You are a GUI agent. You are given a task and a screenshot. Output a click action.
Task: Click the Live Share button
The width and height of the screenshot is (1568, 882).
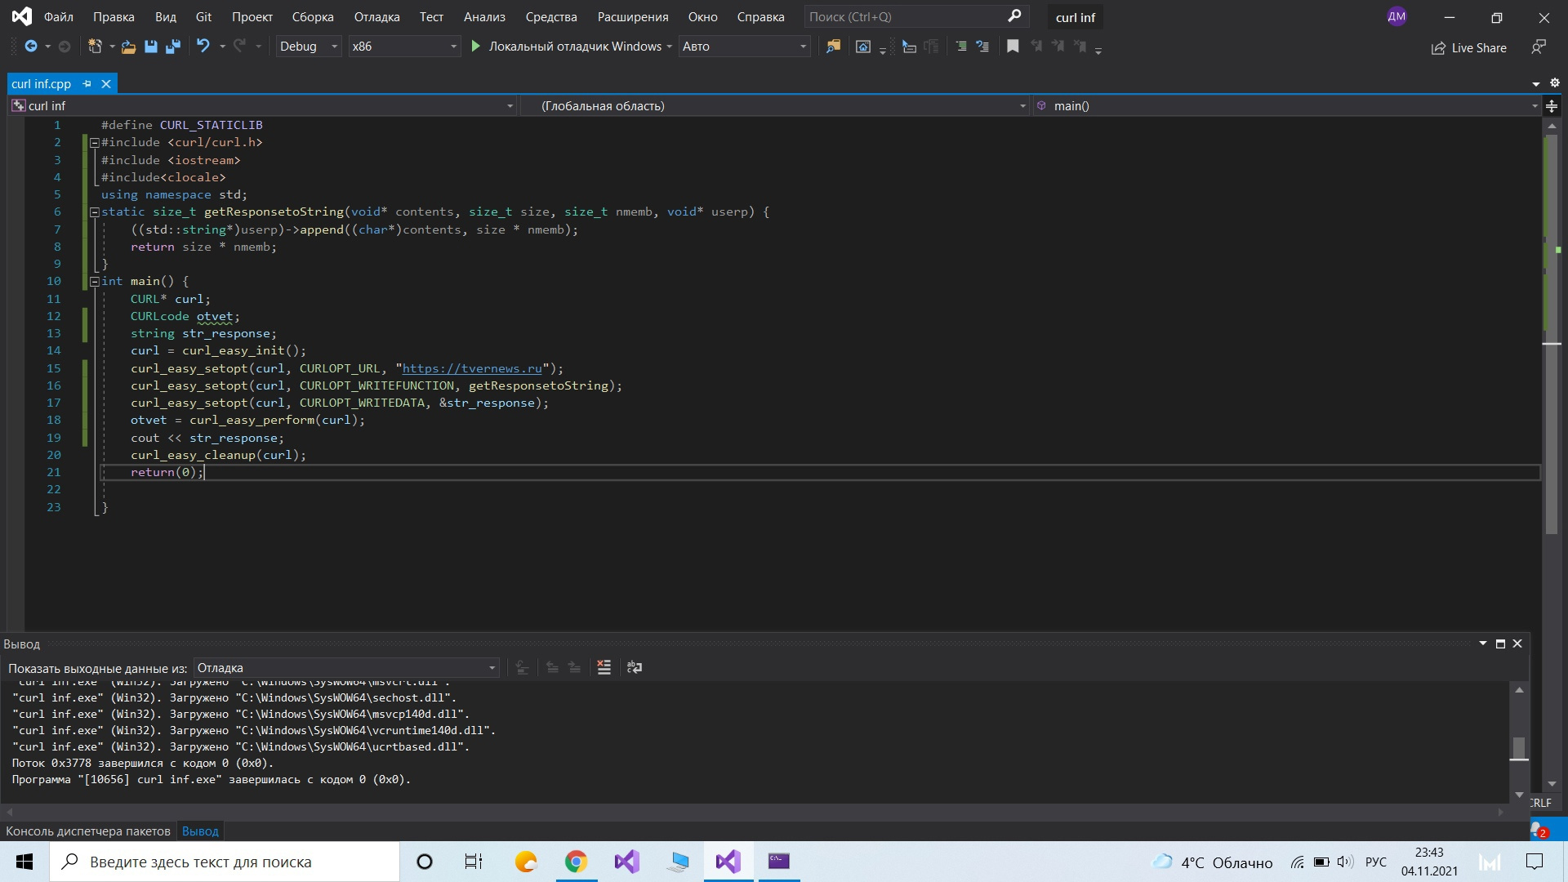[1469, 48]
